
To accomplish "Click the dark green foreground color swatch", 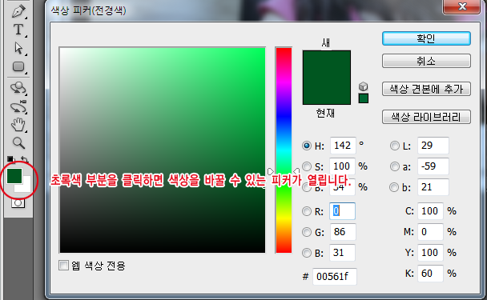I will point(14,175).
